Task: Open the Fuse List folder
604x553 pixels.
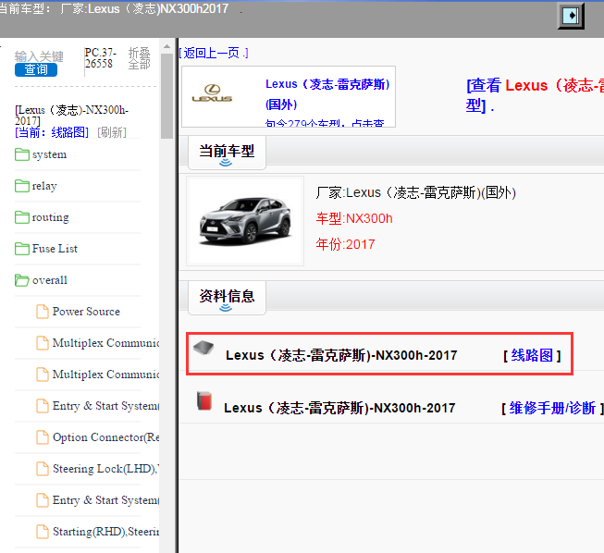Action: click(55, 249)
